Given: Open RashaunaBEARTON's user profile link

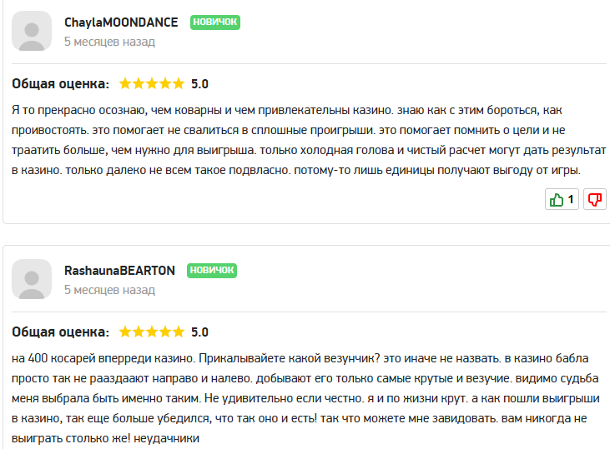Looking at the screenshot, I should click(x=119, y=271).
